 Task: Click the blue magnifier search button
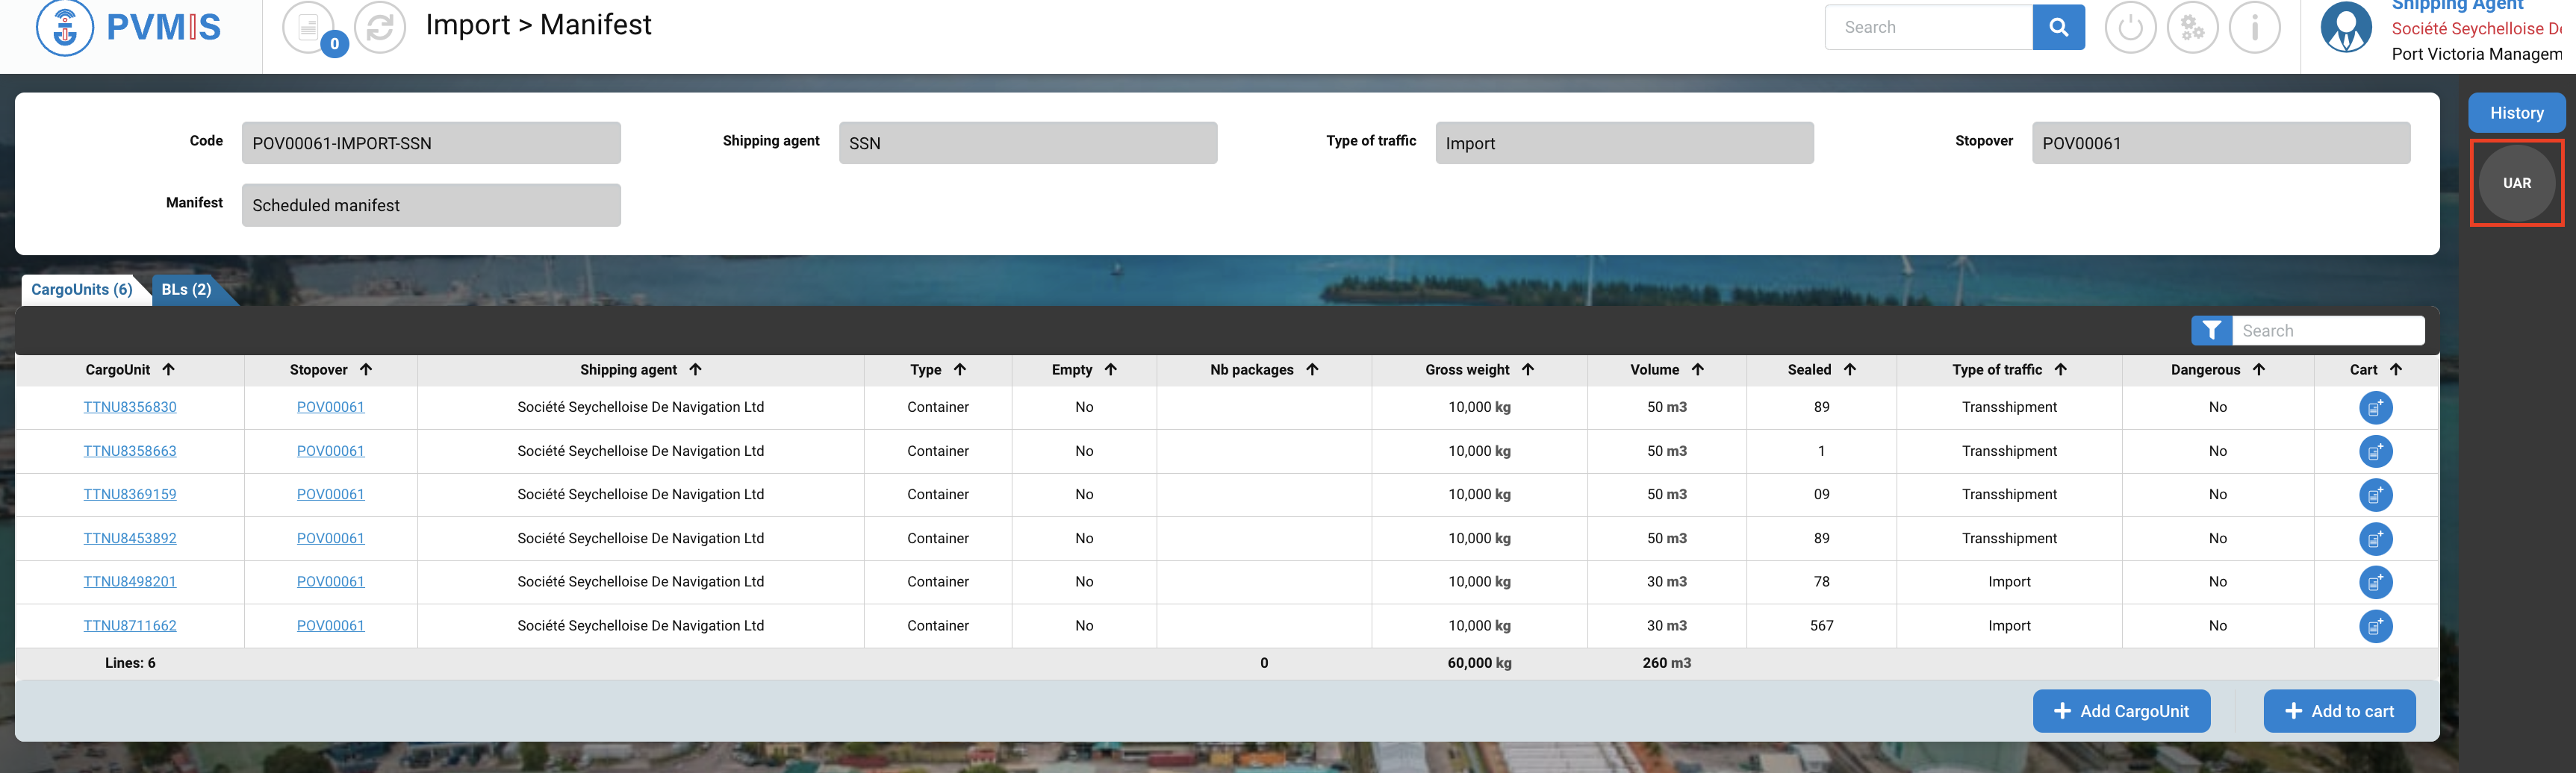(x=2058, y=27)
